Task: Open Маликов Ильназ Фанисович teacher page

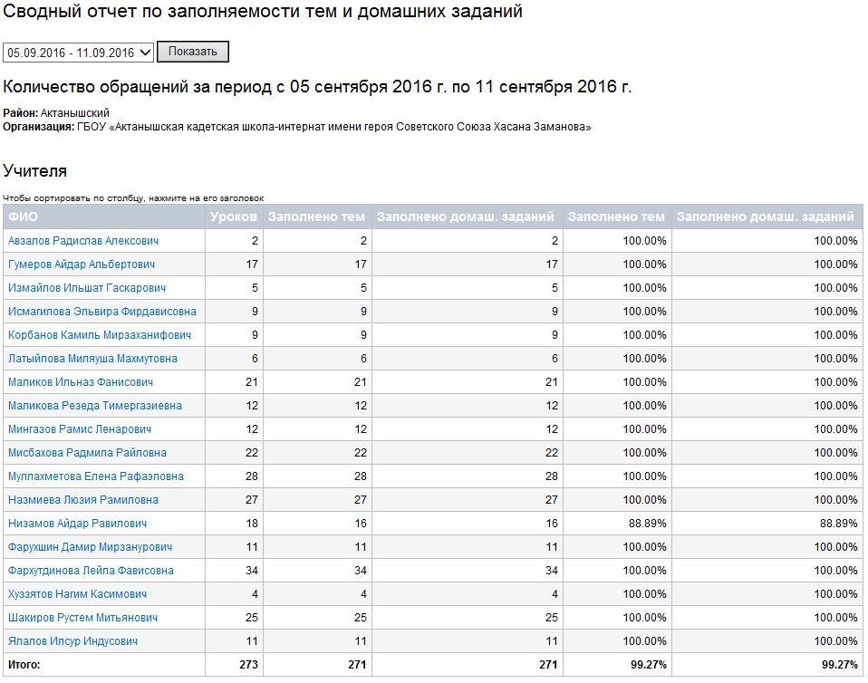Action: (81, 382)
